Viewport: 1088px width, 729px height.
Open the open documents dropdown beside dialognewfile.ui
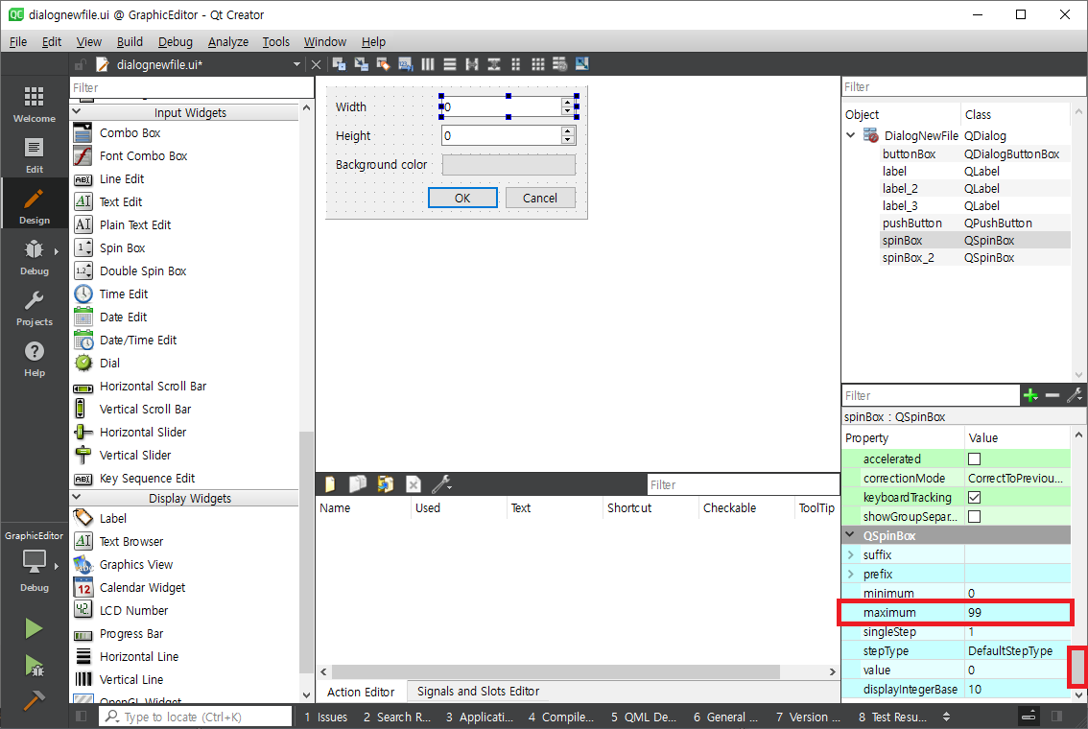[297, 64]
